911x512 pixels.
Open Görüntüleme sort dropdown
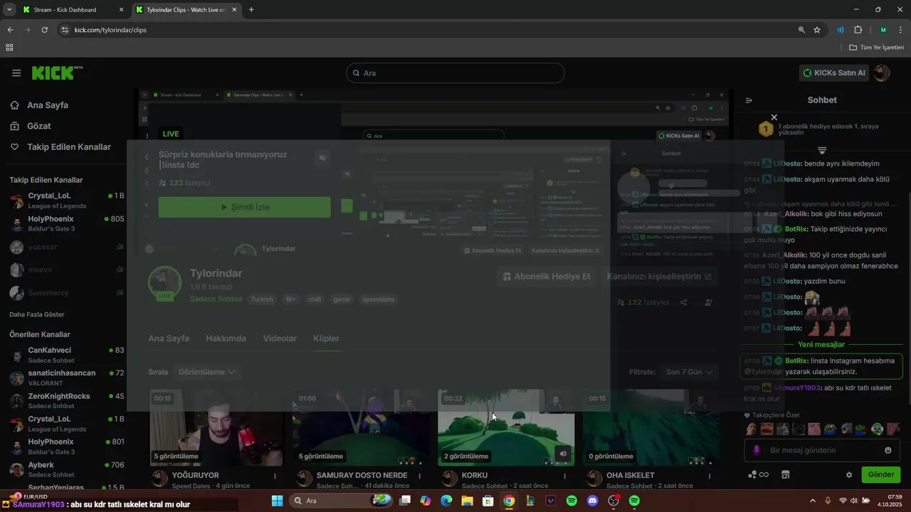coord(207,372)
